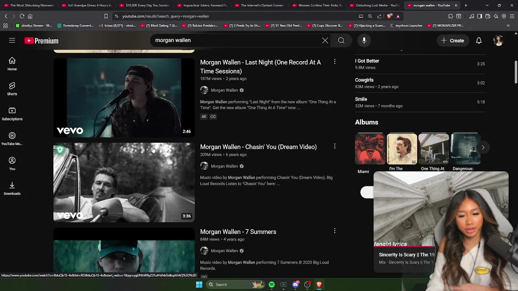Open Brave browser from the taskbar
Image resolution: width=518 pixels, height=291 pixels.
[x=319, y=285]
